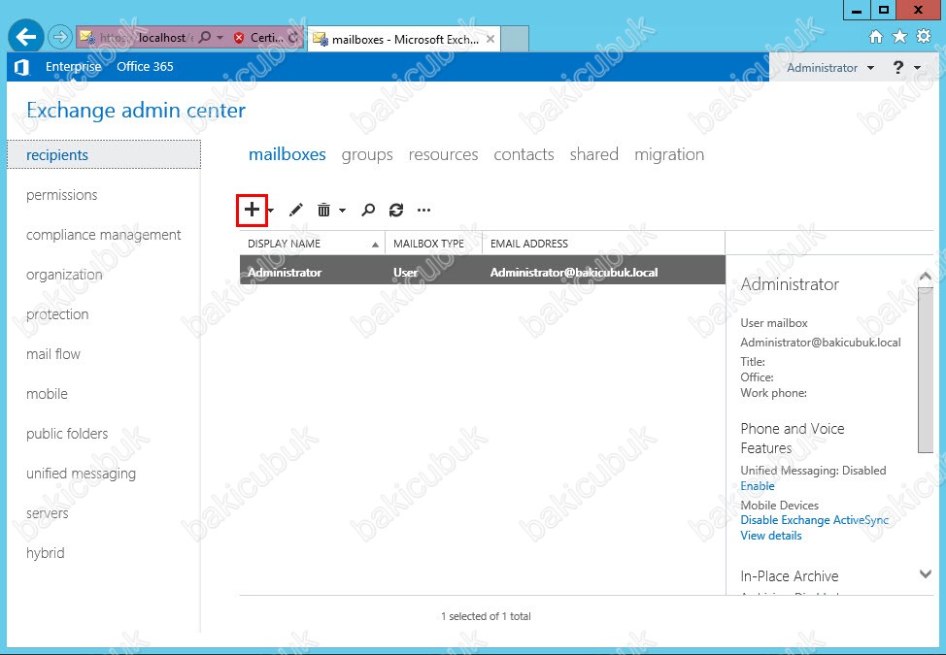Open the browser Tools gear icon
Viewport: 946px width, 655px height.
click(x=924, y=37)
